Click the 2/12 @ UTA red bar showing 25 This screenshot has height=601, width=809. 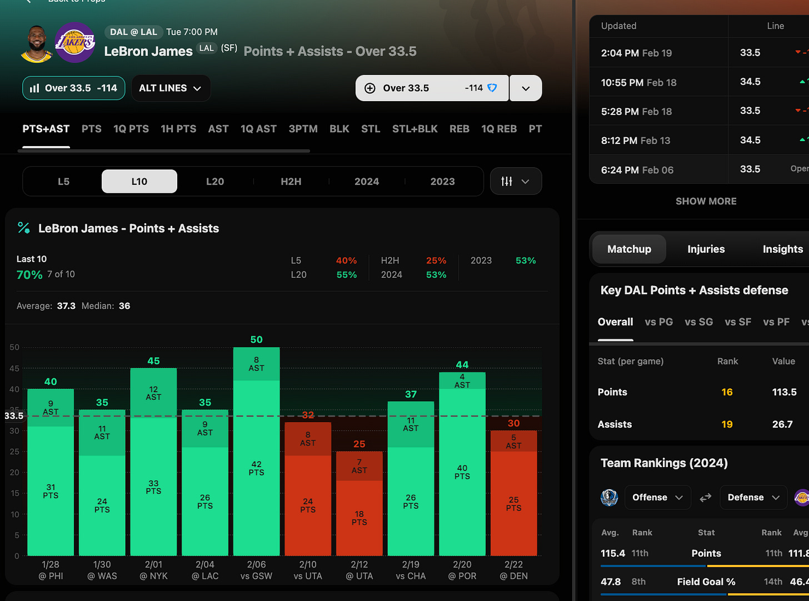(359, 503)
